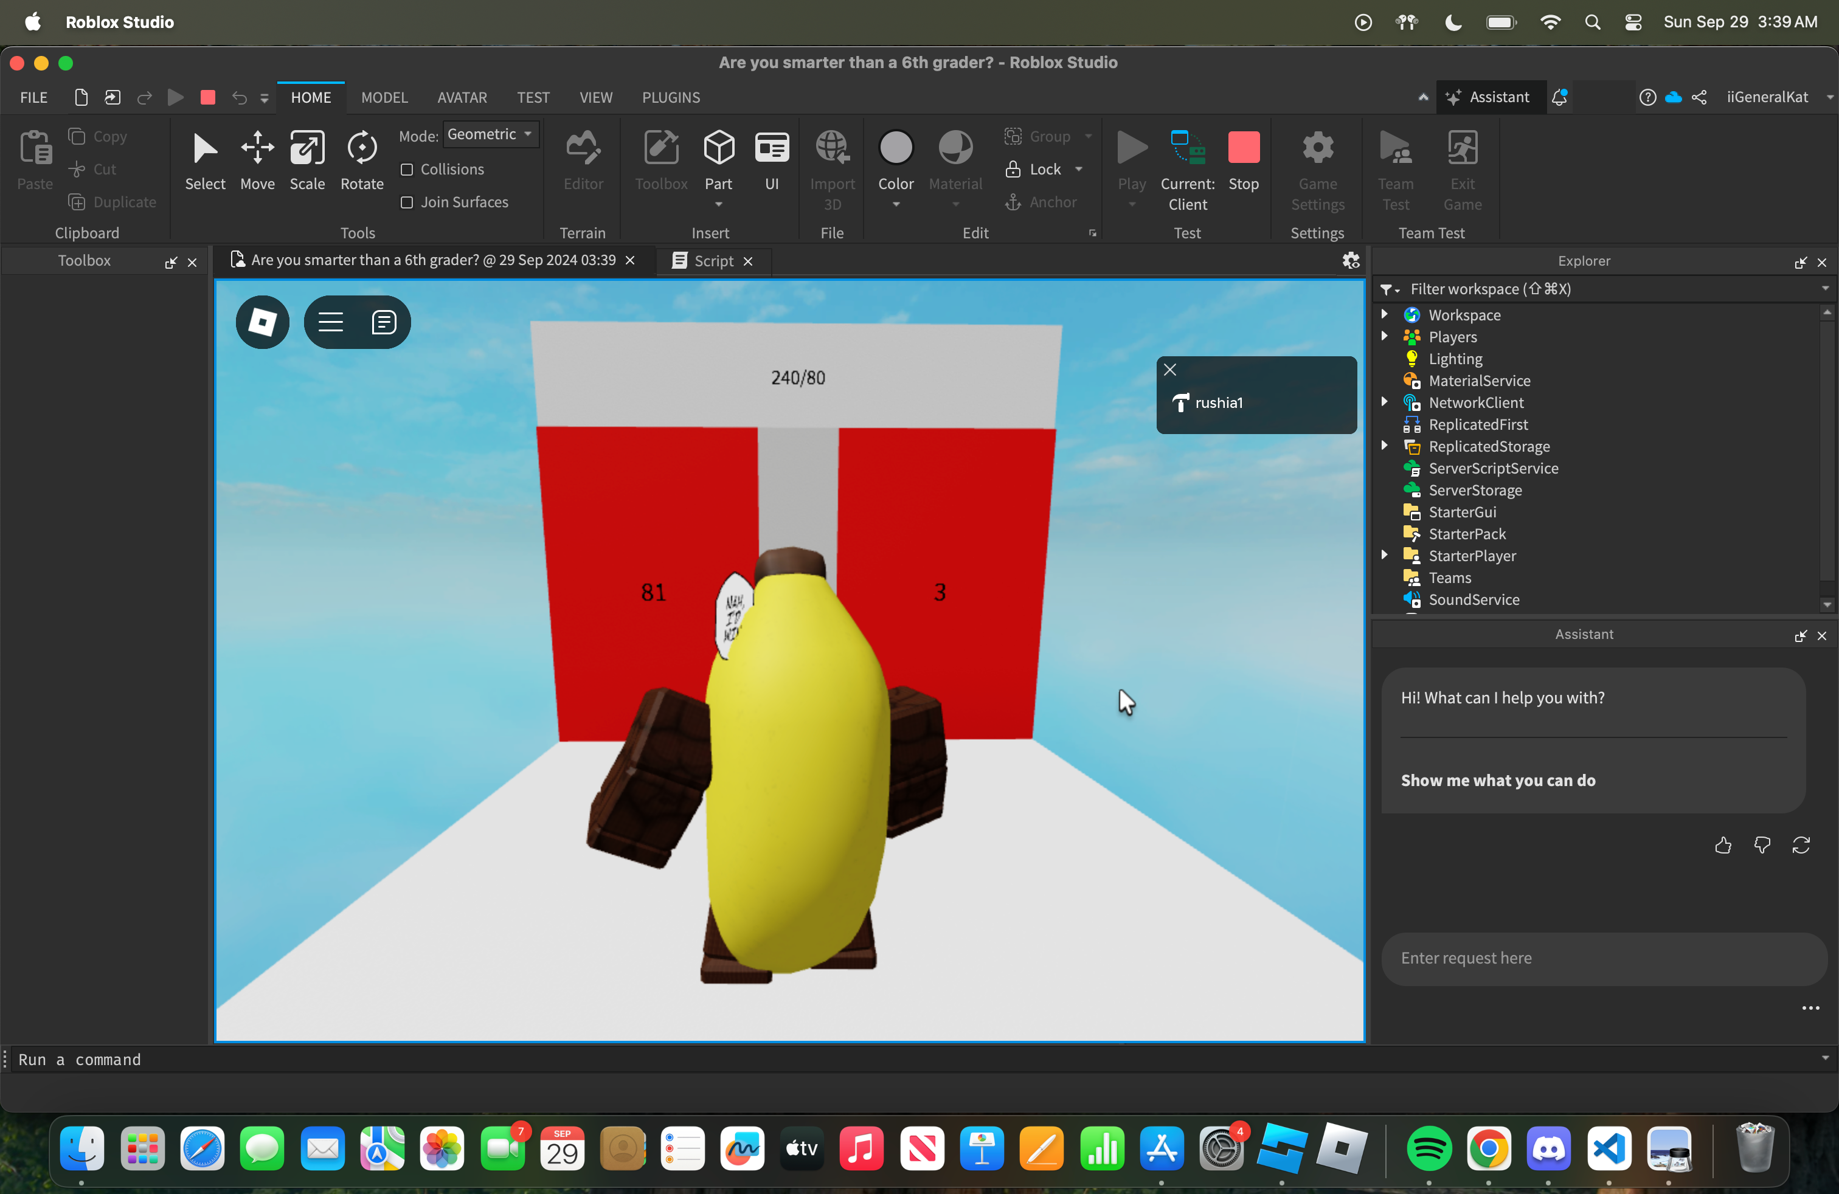Expand the Workspace tree node

[1385, 314]
